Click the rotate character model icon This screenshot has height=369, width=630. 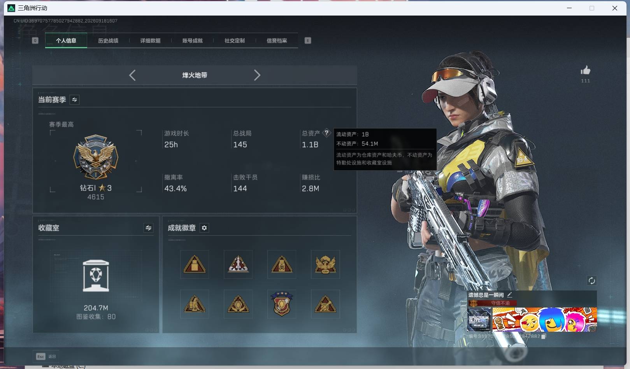pyautogui.click(x=591, y=281)
